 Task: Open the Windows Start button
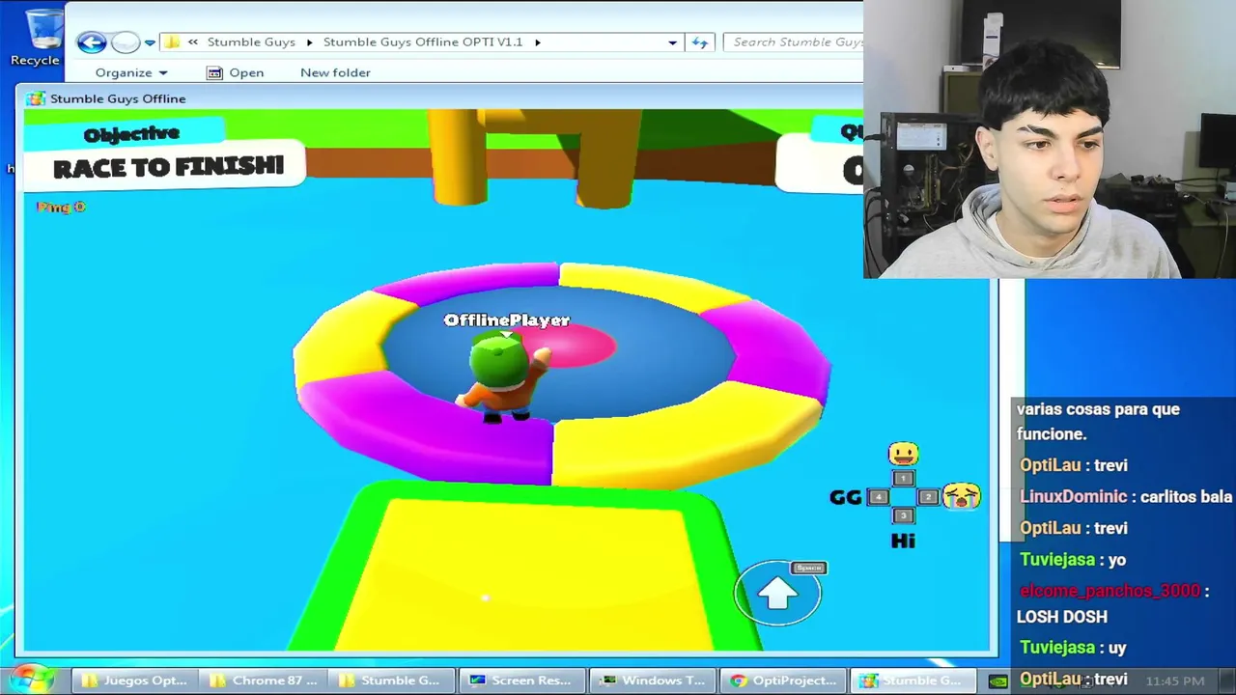32,681
